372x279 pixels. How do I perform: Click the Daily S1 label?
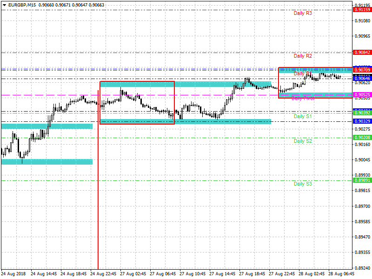tap(303, 116)
